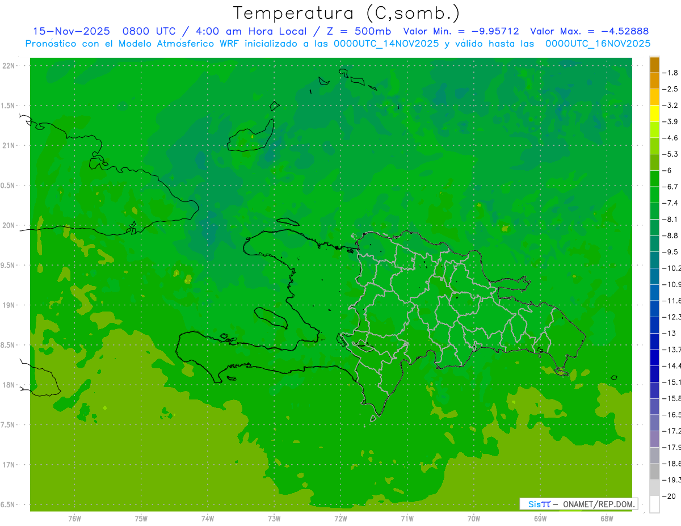Screen dimensions: 681x526
Task: Click the -12.3 legend value
Action: 671,317
